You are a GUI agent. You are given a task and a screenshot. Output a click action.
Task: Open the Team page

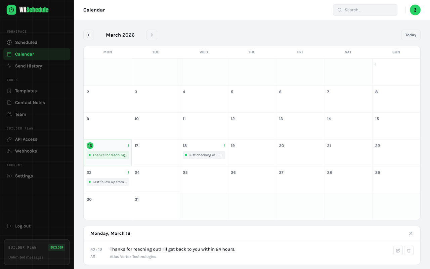[37, 114]
